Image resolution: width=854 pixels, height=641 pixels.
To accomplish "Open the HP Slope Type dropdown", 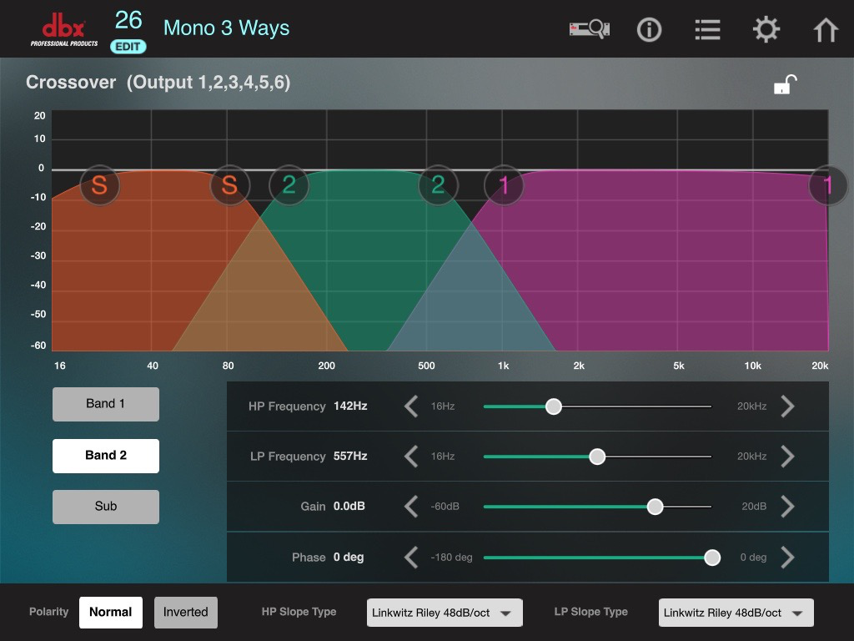I will (x=445, y=613).
